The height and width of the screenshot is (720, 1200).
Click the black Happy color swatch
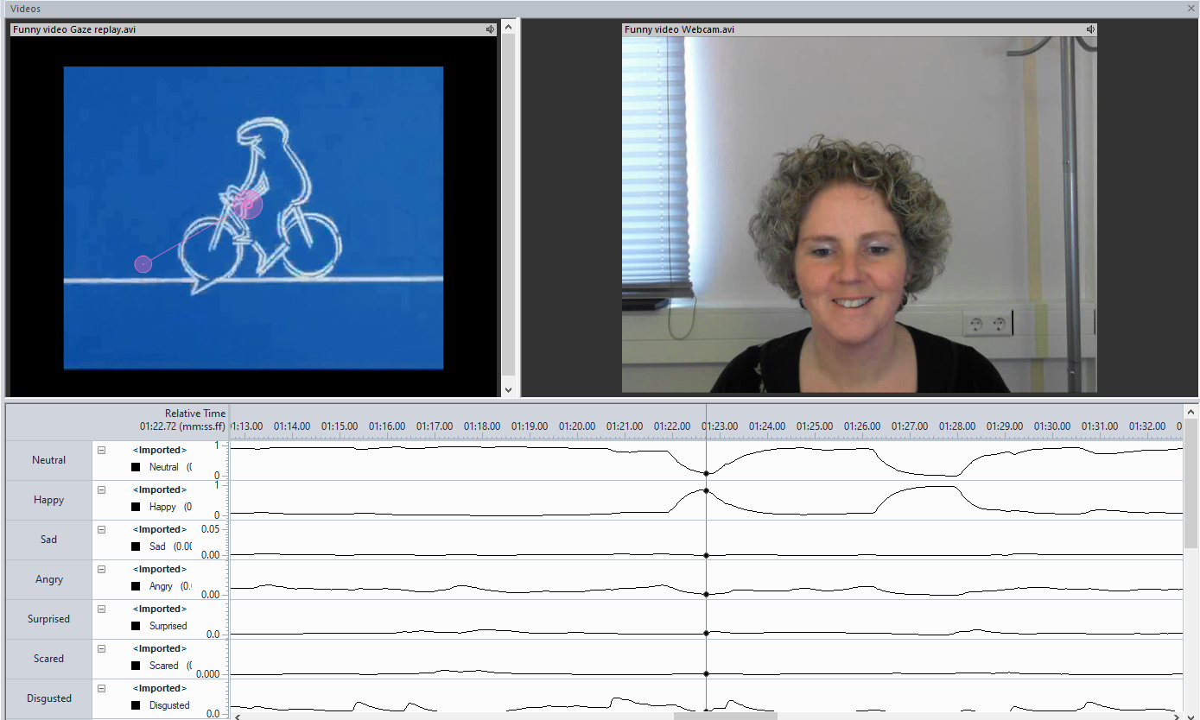[x=136, y=507]
